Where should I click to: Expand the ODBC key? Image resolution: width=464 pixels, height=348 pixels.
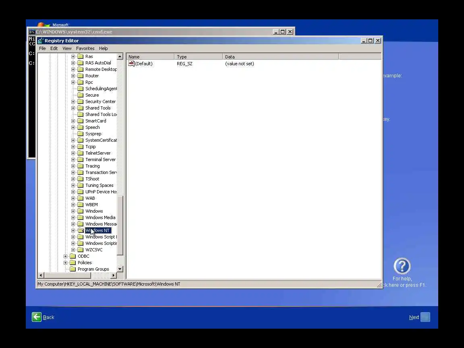[65, 256]
